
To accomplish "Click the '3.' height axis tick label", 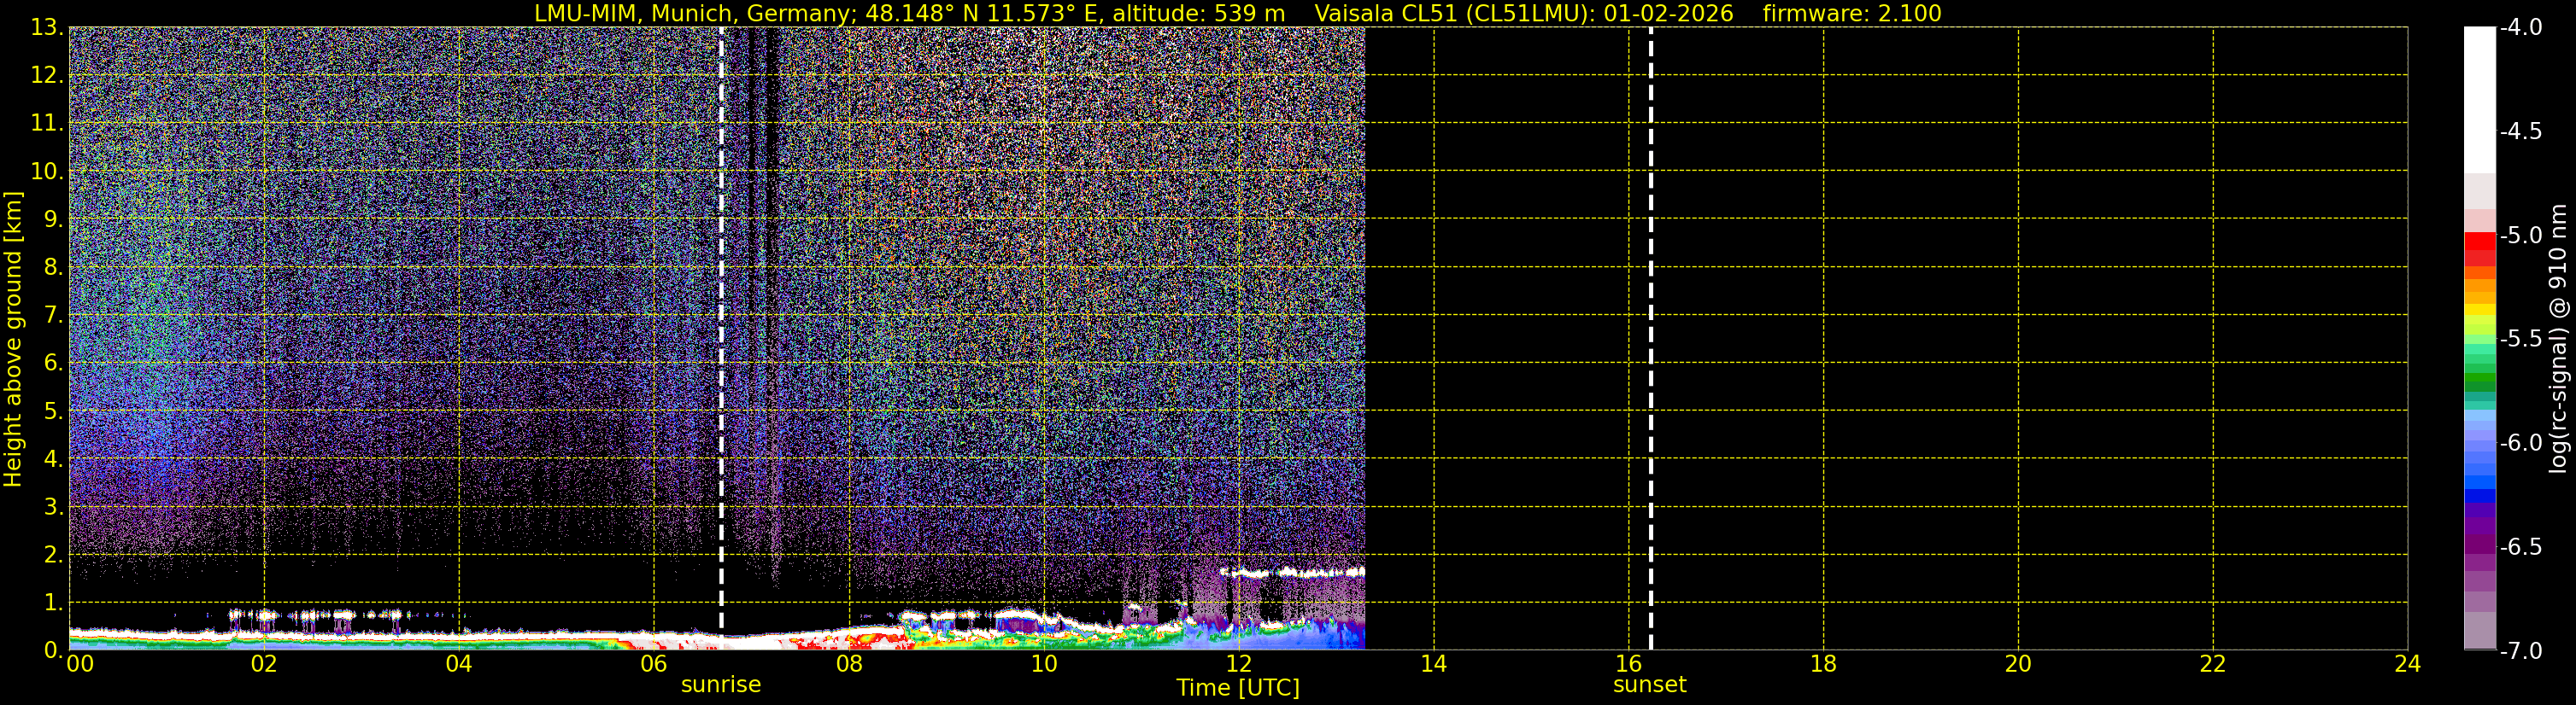I will pos(54,507).
